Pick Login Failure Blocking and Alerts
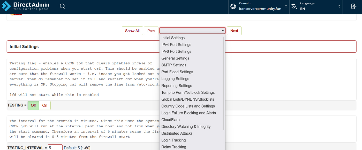The image size is (362, 150). [x=188, y=113]
